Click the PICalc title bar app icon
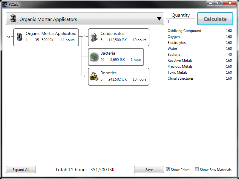The height and width of the screenshot is (179, 239). tap(5, 4)
